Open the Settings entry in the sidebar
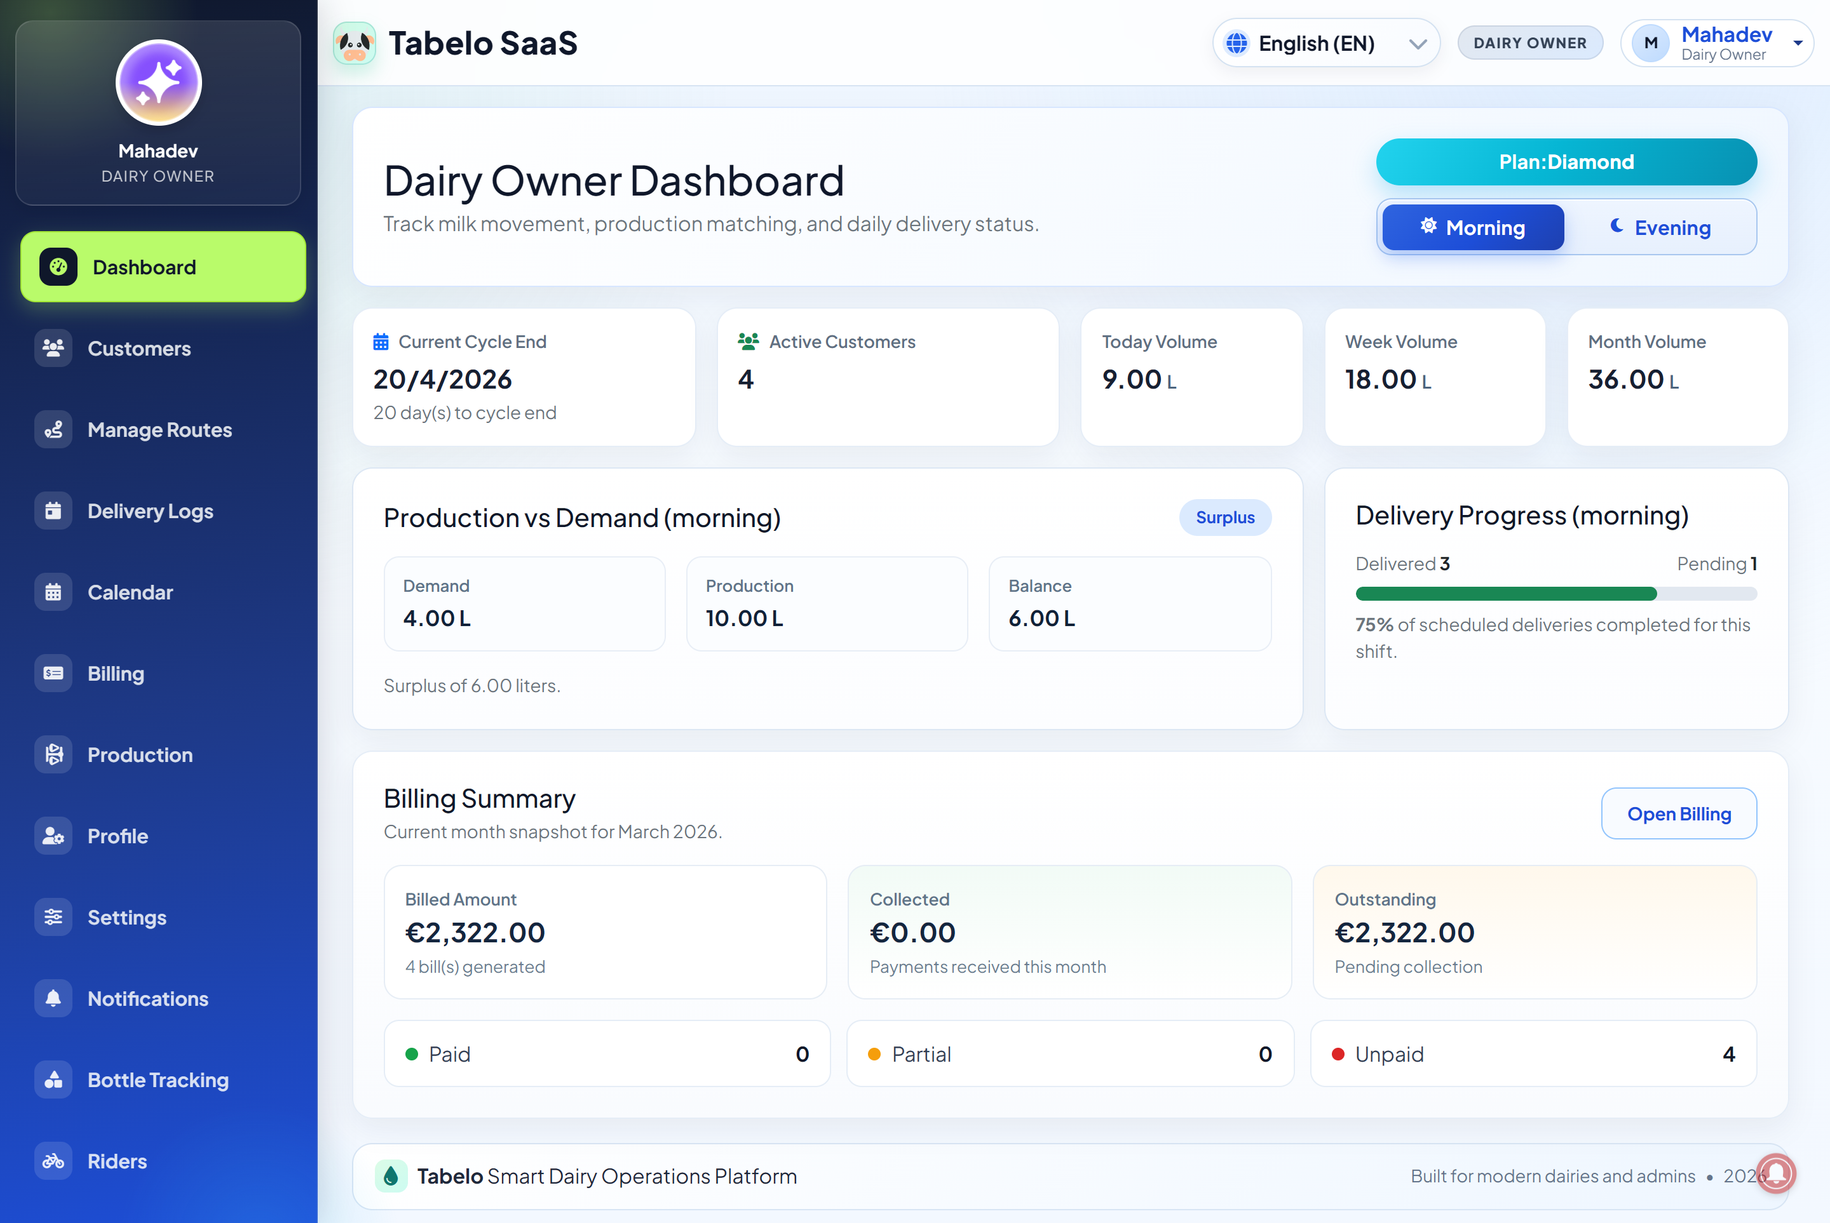Image resolution: width=1830 pixels, height=1223 pixels. coord(53,917)
